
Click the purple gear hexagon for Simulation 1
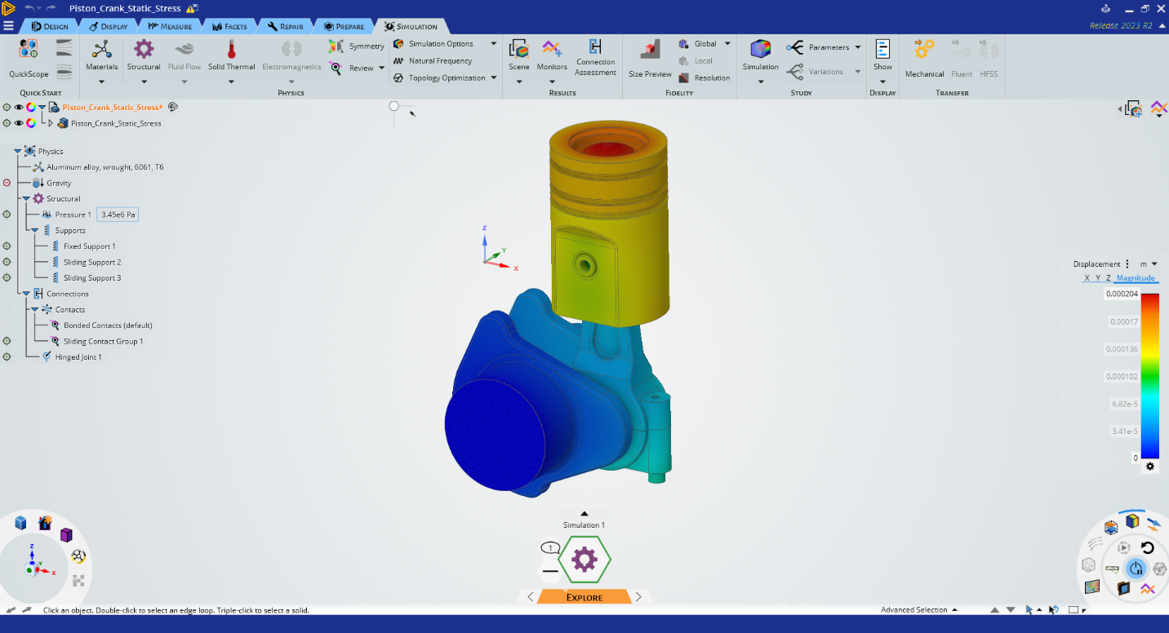[x=584, y=560]
